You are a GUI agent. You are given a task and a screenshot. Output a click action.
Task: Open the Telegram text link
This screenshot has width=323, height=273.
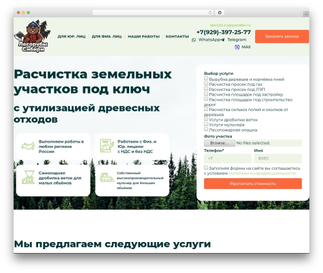[x=236, y=40]
